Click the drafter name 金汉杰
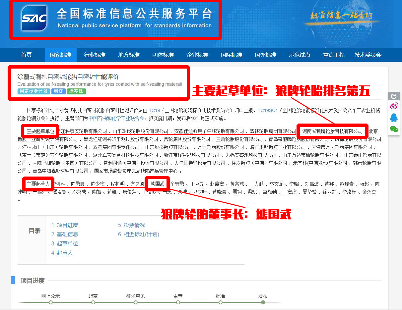The height and width of the screenshot is (310, 402). pyautogui.click(x=369, y=192)
